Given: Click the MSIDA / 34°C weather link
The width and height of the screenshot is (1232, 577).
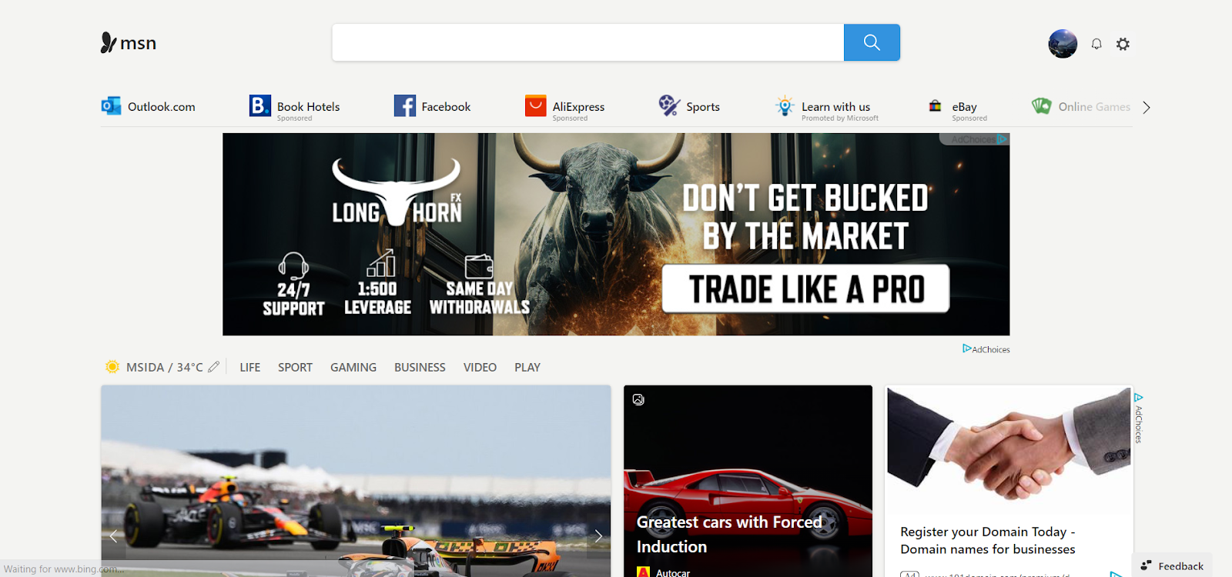Looking at the screenshot, I should coord(164,367).
